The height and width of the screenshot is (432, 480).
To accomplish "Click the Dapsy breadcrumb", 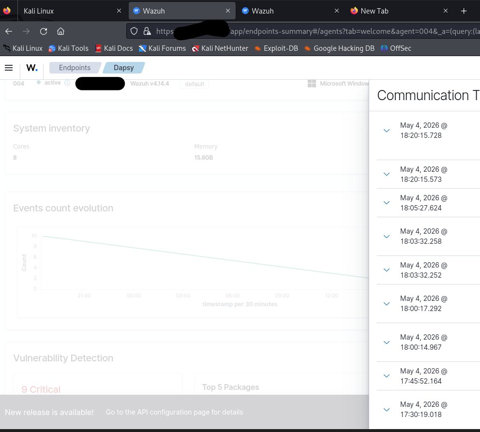I will (124, 68).
